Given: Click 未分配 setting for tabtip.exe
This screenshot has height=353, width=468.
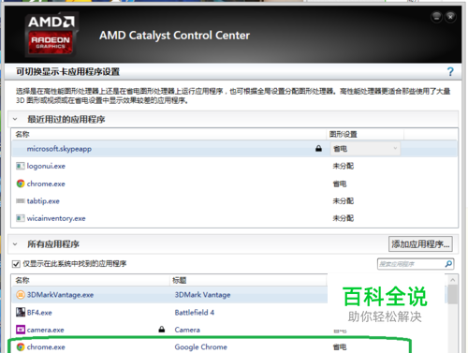Looking at the screenshot, I should [343, 200].
